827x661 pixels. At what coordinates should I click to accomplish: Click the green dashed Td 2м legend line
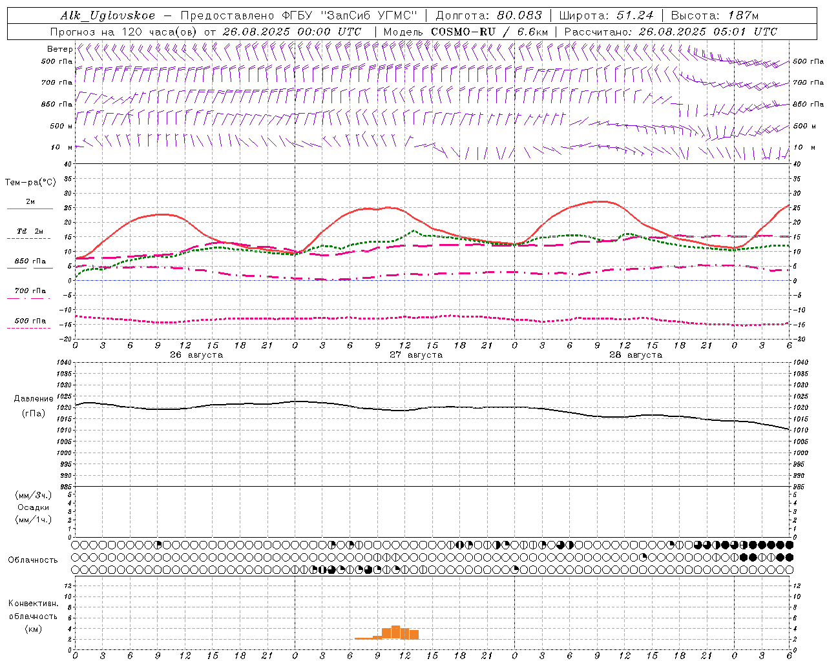[x=28, y=239]
